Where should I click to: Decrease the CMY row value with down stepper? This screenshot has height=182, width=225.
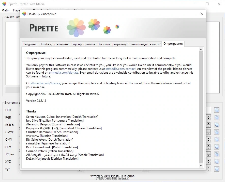(x=209, y=141)
